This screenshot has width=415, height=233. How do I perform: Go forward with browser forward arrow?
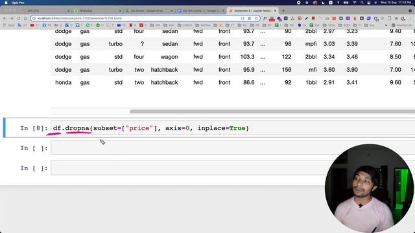pos(12,19)
